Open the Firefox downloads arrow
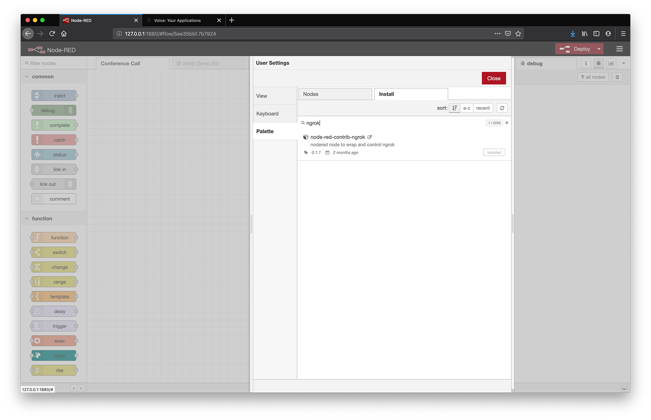The height and width of the screenshot is (420, 651). pos(572,34)
